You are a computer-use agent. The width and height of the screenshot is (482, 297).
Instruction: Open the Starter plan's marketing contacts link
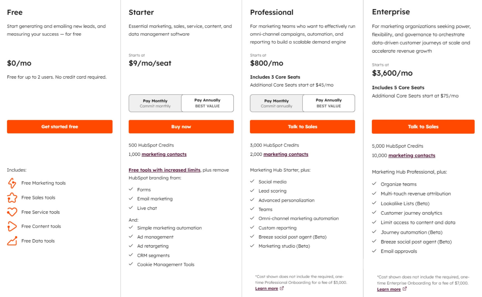(x=164, y=154)
